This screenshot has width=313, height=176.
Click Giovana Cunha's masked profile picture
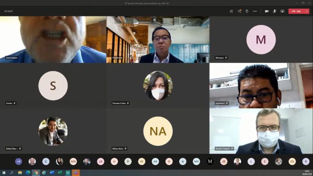pyautogui.click(x=158, y=86)
